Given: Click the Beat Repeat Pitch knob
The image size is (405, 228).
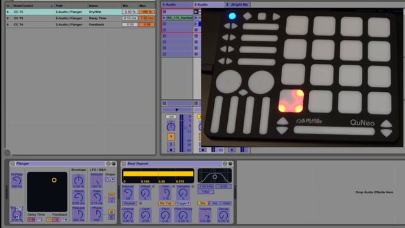Looking at the screenshot, I should coord(165,215).
